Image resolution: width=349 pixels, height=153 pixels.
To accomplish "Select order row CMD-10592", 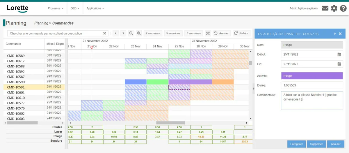I will click(34, 71).
